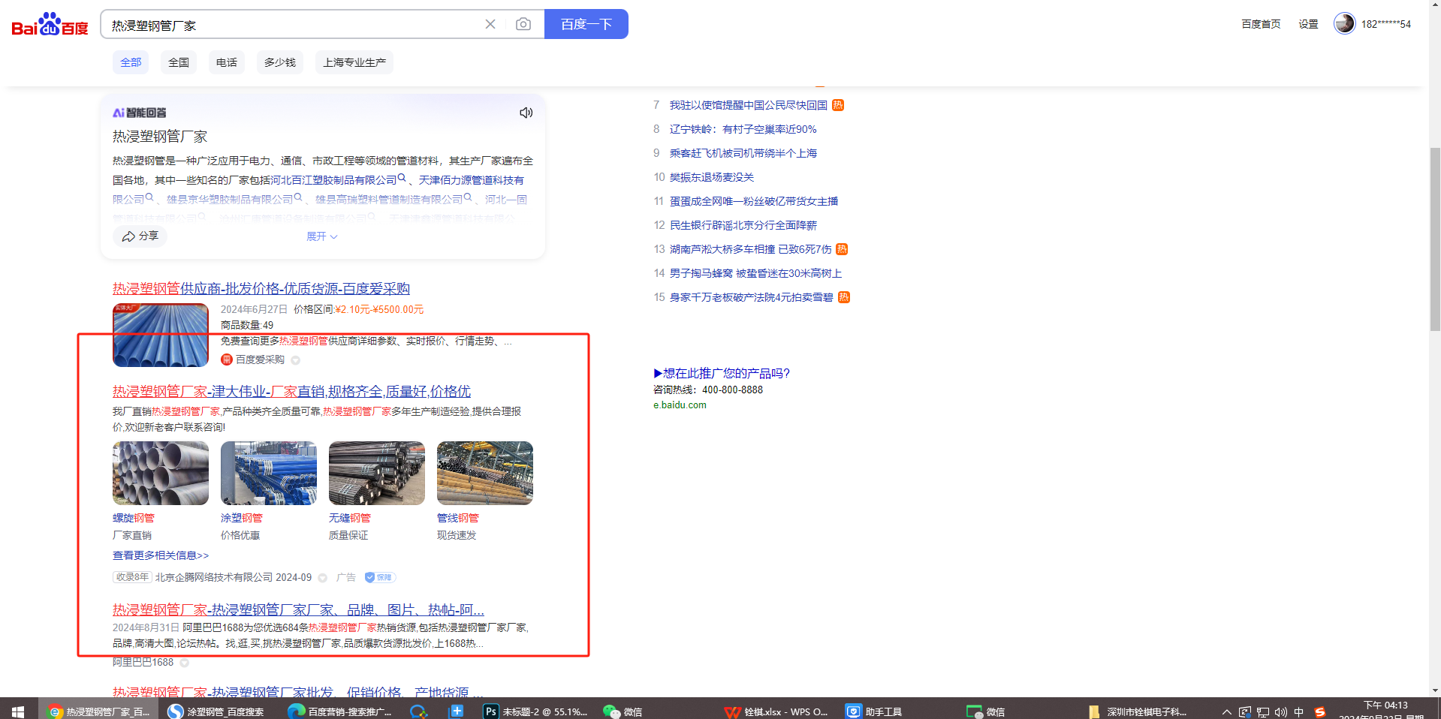Image resolution: width=1441 pixels, height=719 pixels.
Task: Select the 多少钱 filter tab
Action: [279, 62]
